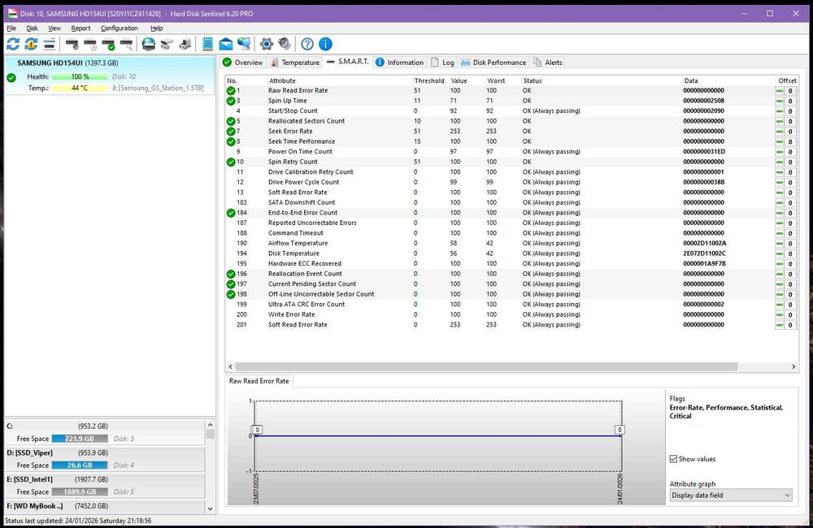The image size is (813, 528).
Task: Select the Hardware ECC Recovered row
Action: [511, 264]
